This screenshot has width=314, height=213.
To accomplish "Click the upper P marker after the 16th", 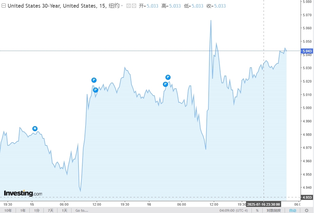I will click(168, 77).
